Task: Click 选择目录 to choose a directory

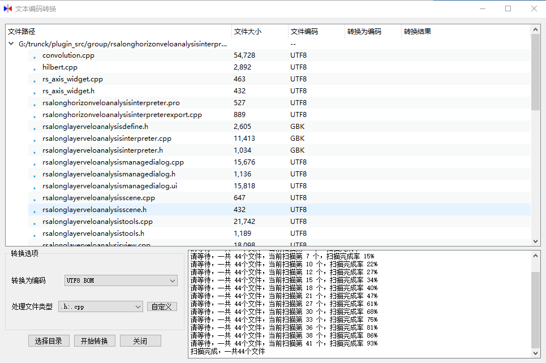Action: coord(49,340)
